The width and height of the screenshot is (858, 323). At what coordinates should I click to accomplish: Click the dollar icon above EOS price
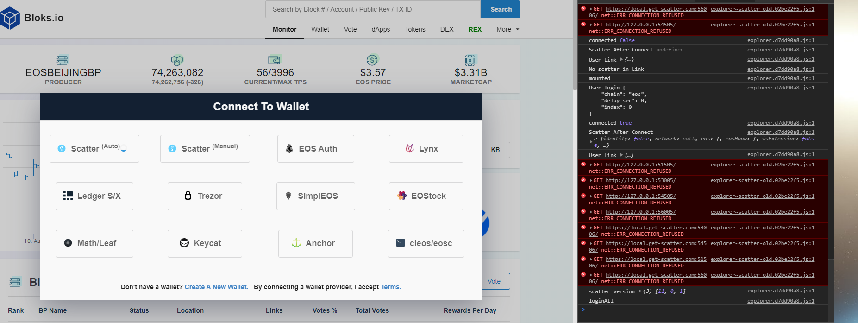(x=372, y=60)
